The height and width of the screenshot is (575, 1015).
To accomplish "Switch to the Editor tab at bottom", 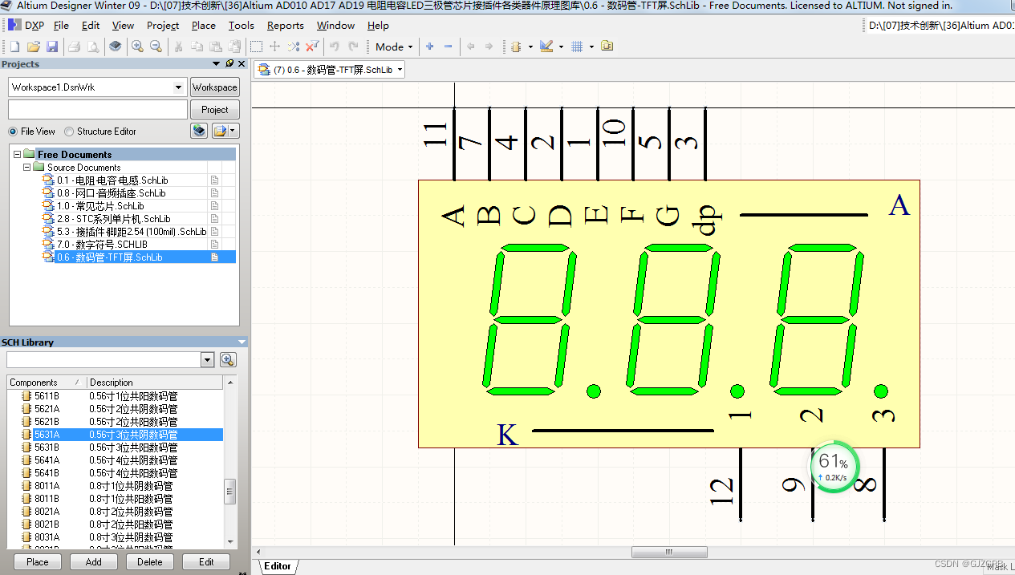I will coord(277,565).
